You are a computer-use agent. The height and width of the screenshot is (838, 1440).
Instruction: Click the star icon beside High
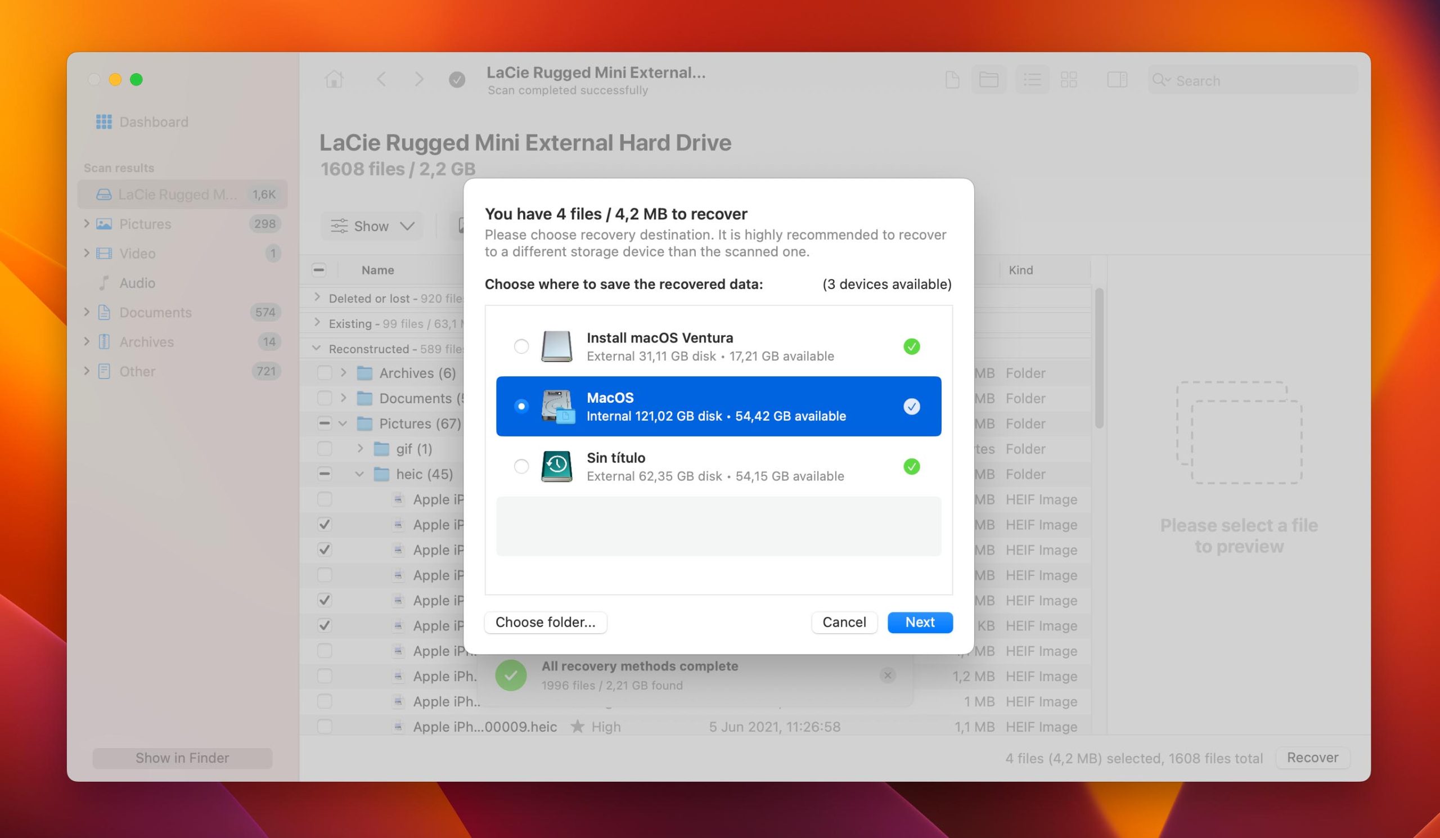pyautogui.click(x=578, y=726)
